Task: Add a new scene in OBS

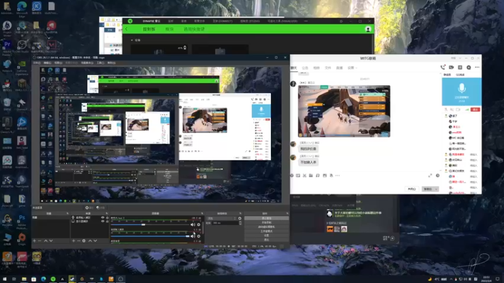Action: click(35, 241)
